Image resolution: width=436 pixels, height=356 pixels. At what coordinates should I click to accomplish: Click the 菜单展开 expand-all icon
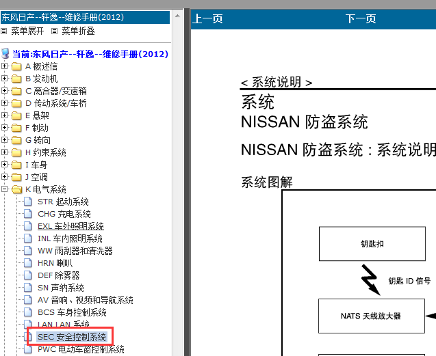coord(3,31)
